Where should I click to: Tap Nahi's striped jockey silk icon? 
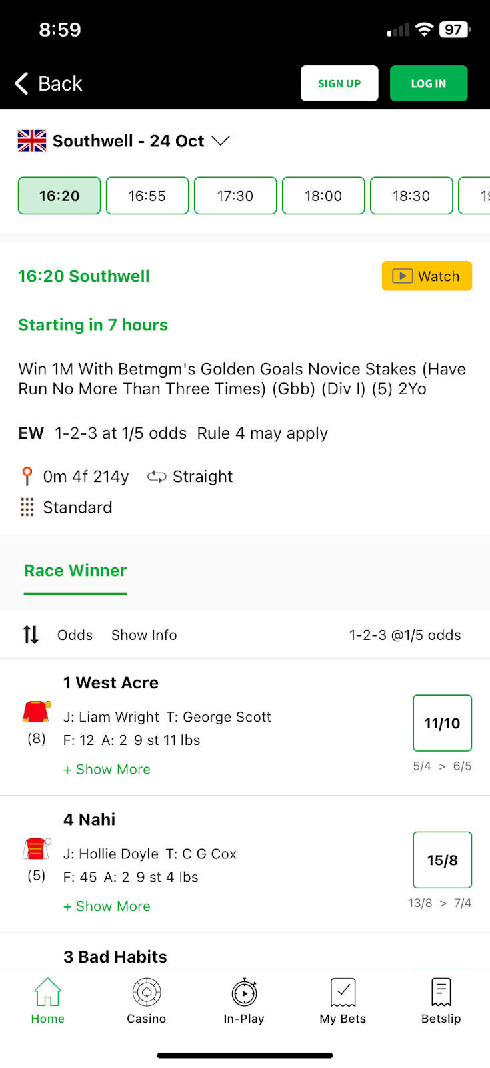pyautogui.click(x=37, y=849)
